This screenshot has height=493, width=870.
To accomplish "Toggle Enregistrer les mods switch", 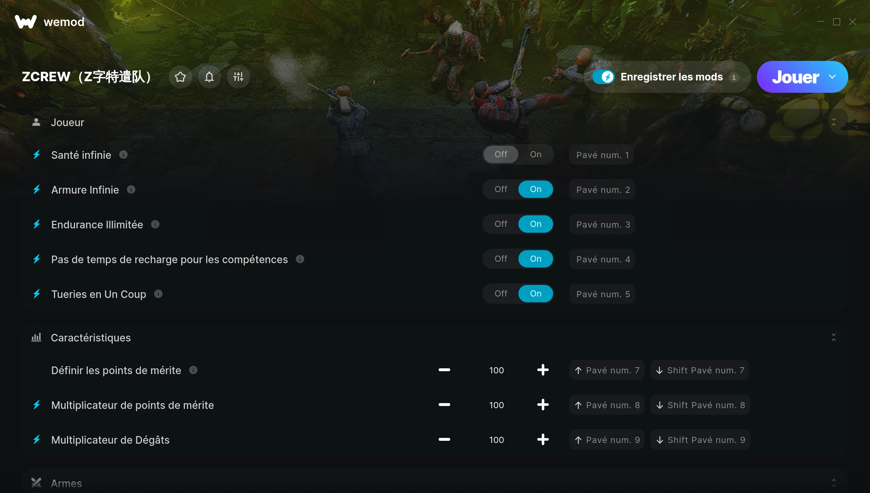I will (x=604, y=77).
